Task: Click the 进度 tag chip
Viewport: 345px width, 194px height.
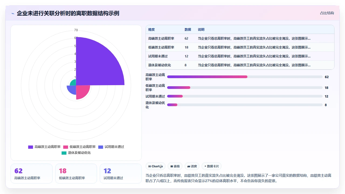Action: [x=192, y=166]
